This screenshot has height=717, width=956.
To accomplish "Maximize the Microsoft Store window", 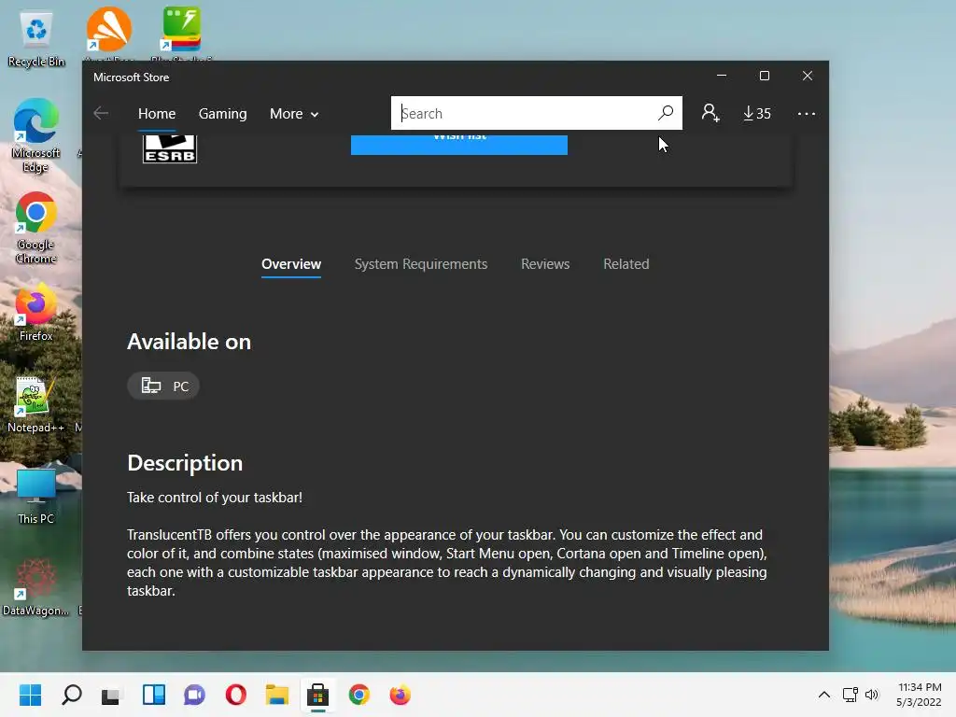I will [x=764, y=76].
